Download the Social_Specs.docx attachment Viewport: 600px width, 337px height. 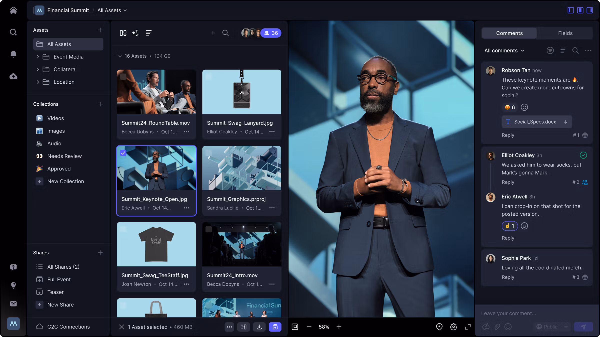tap(565, 122)
